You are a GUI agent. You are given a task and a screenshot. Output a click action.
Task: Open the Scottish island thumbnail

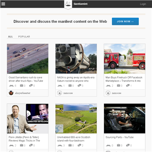(76, 119)
